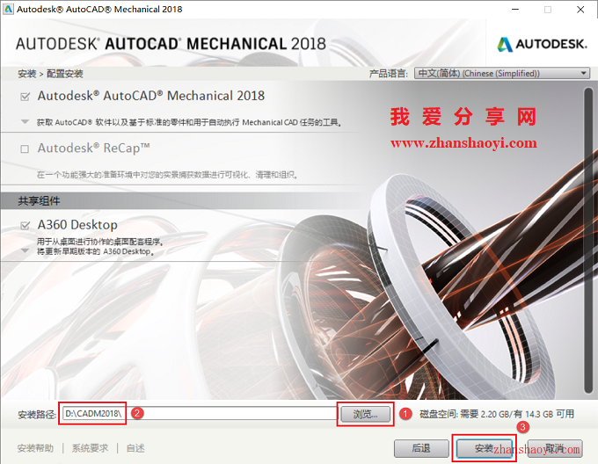Click the 安装 > 配置安装 breadcrumb text
This screenshot has width=598, height=464.
50,74
